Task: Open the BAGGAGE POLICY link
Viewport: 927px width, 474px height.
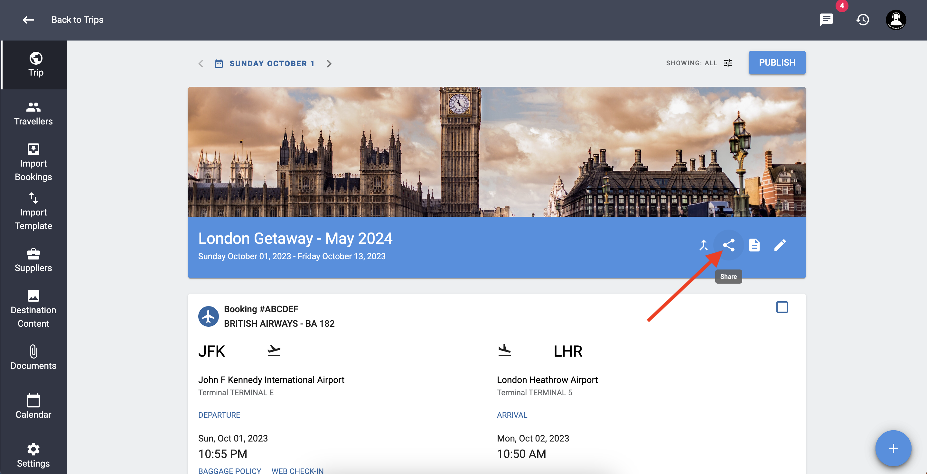Action: [x=229, y=470]
